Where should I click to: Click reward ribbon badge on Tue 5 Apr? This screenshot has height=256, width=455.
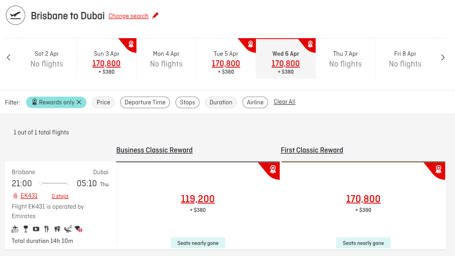coord(250,44)
